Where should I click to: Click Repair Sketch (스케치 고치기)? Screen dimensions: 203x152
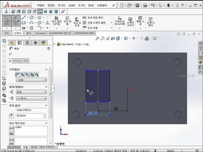click(130, 22)
